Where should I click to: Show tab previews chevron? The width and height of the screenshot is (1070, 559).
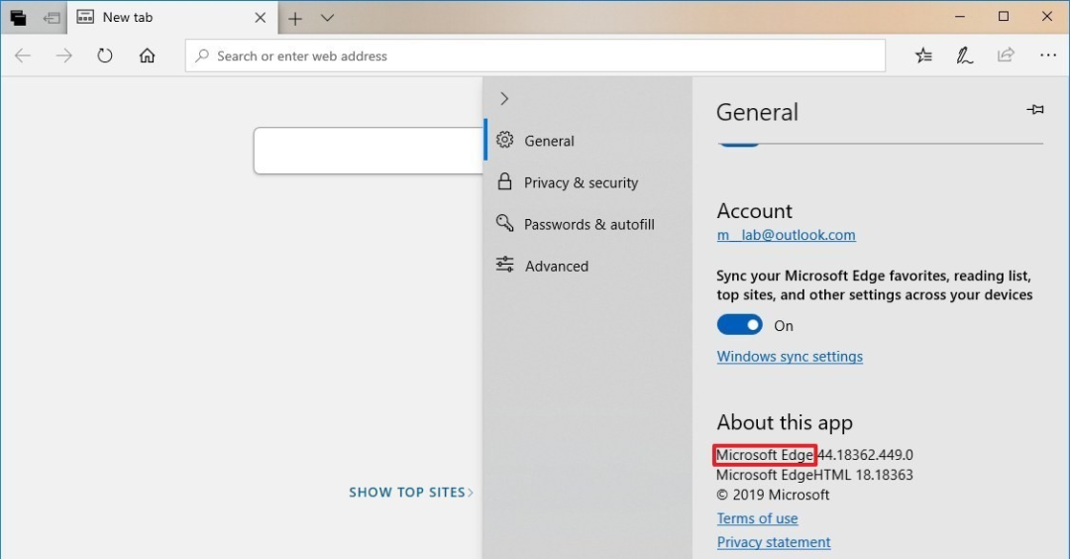coord(328,18)
